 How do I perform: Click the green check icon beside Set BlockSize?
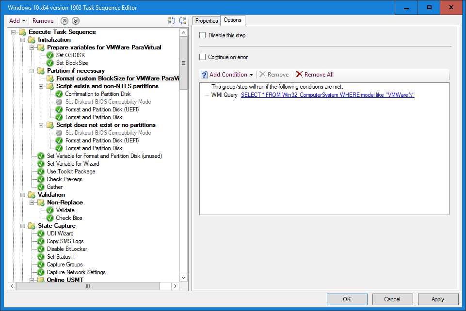(50, 63)
